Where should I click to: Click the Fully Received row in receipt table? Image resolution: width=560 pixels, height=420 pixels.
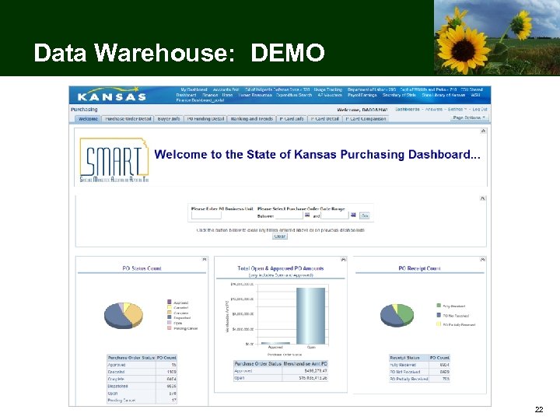420,365
